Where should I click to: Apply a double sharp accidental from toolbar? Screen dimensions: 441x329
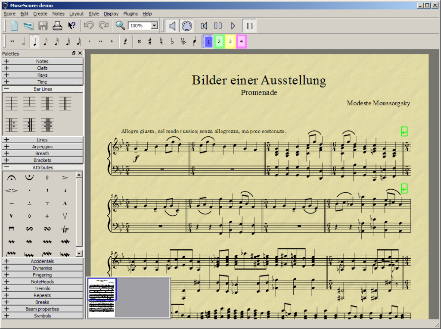click(139, 41)
